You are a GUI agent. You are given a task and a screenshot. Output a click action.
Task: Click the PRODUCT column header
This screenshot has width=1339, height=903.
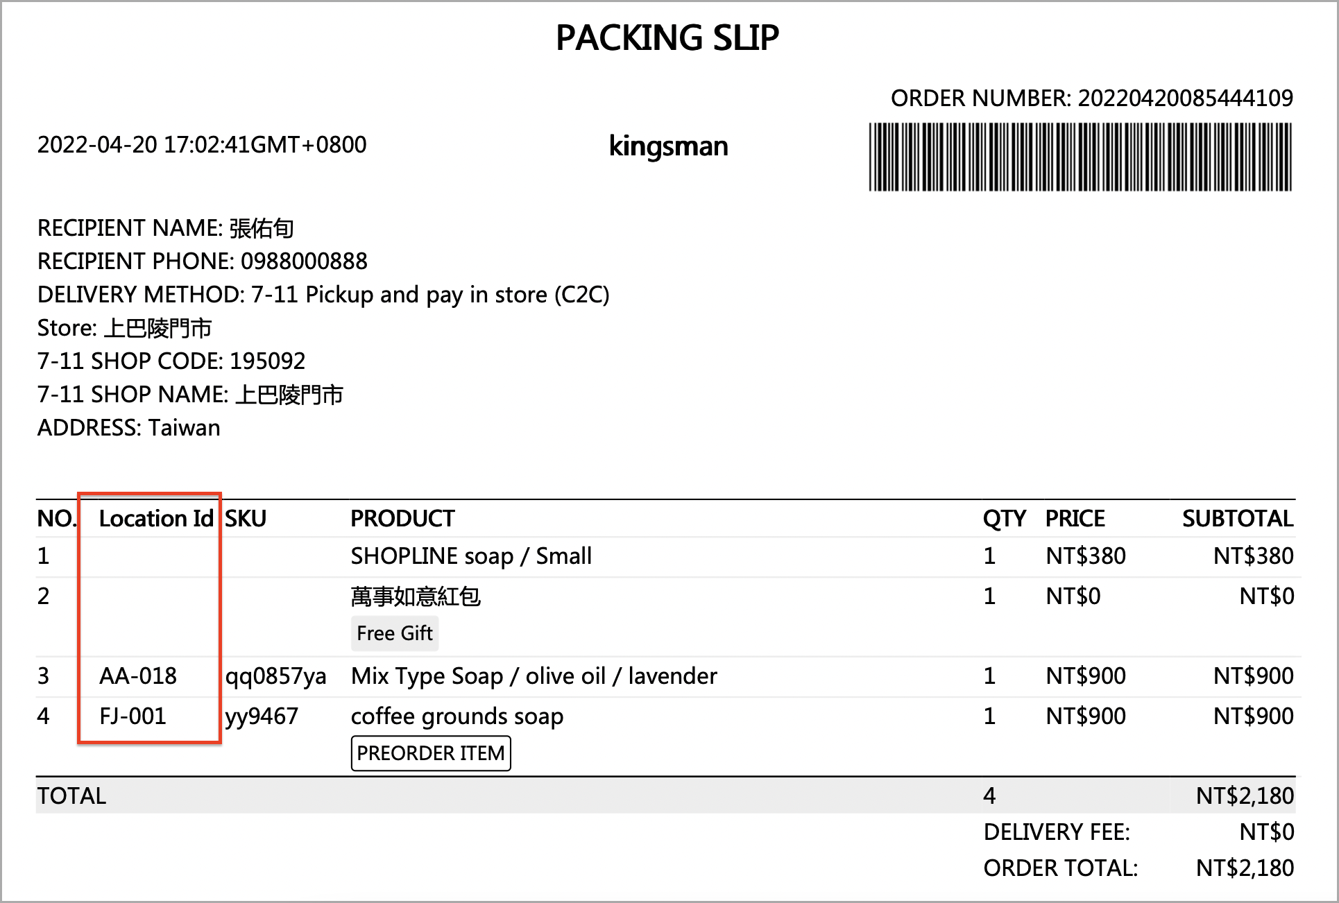pos(402,519)
